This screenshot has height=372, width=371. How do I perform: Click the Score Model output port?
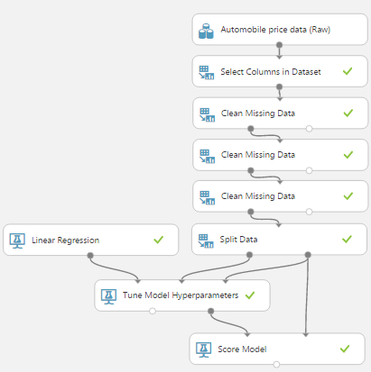(276, 365)
